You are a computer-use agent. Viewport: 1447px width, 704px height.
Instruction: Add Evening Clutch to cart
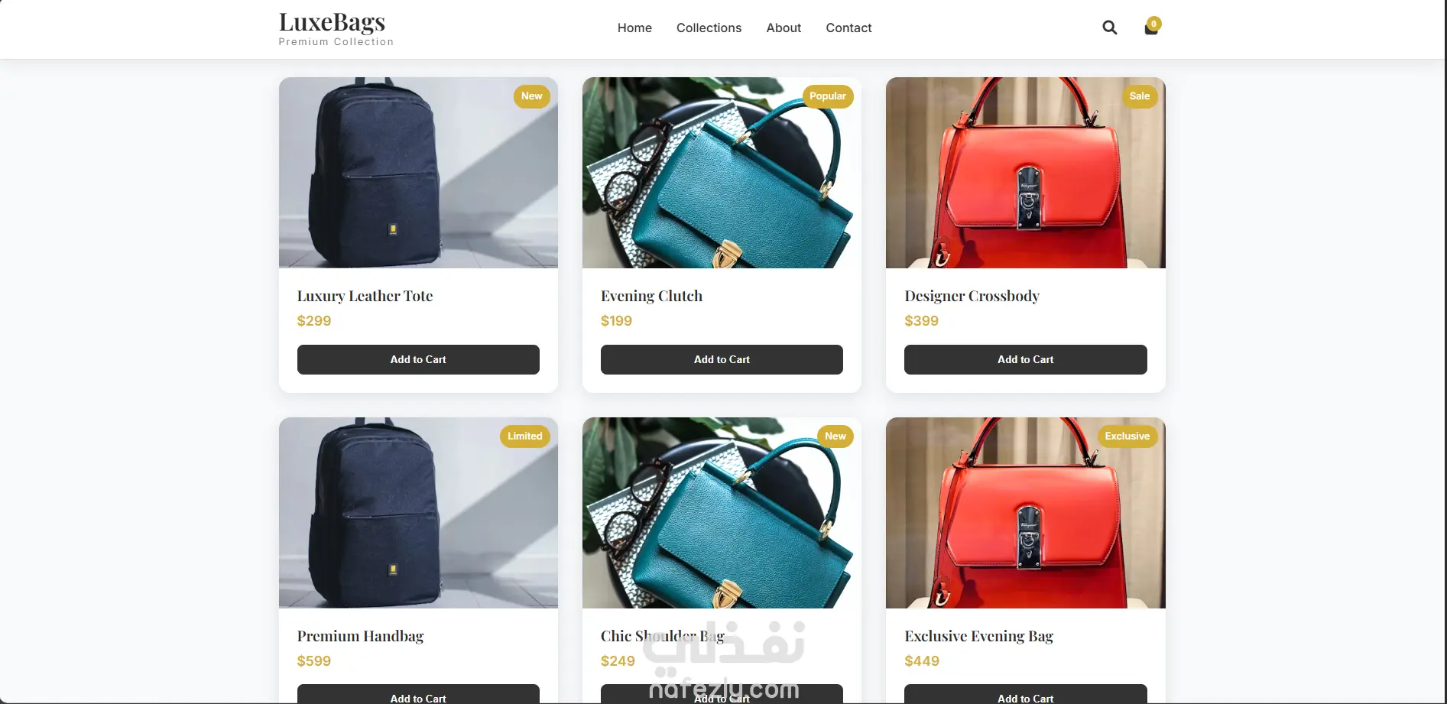click(722, 359)
